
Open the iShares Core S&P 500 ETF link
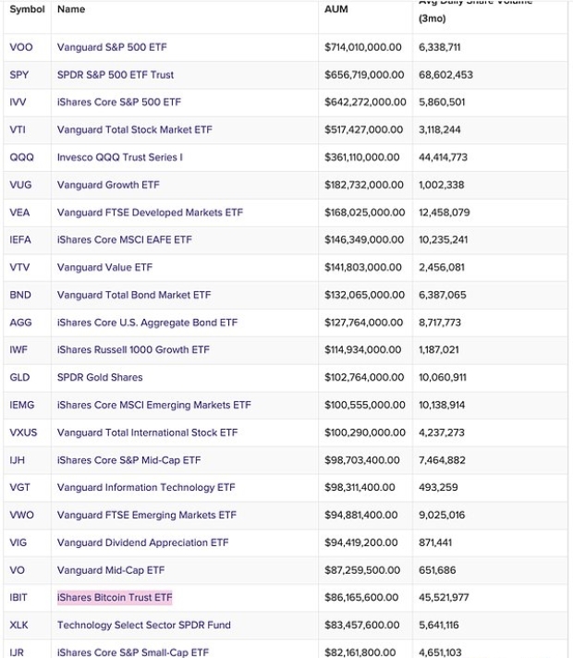pos(119,102)
